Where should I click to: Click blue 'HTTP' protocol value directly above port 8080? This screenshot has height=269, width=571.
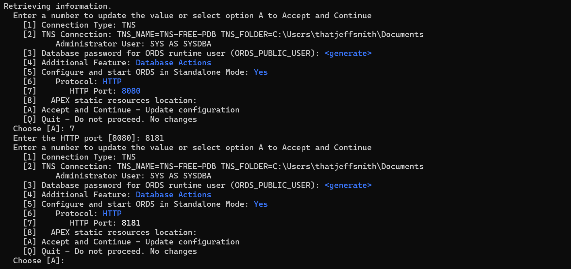pyautogui.click(x=112, y=81)
